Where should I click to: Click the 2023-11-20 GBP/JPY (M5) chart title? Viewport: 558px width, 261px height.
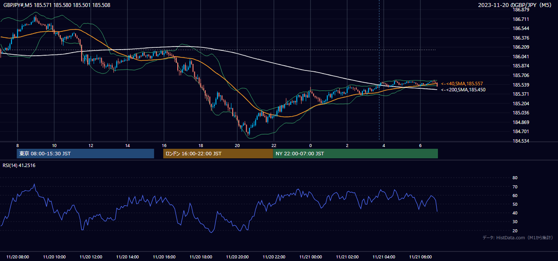pyautogui.click(x=516, y=5)
